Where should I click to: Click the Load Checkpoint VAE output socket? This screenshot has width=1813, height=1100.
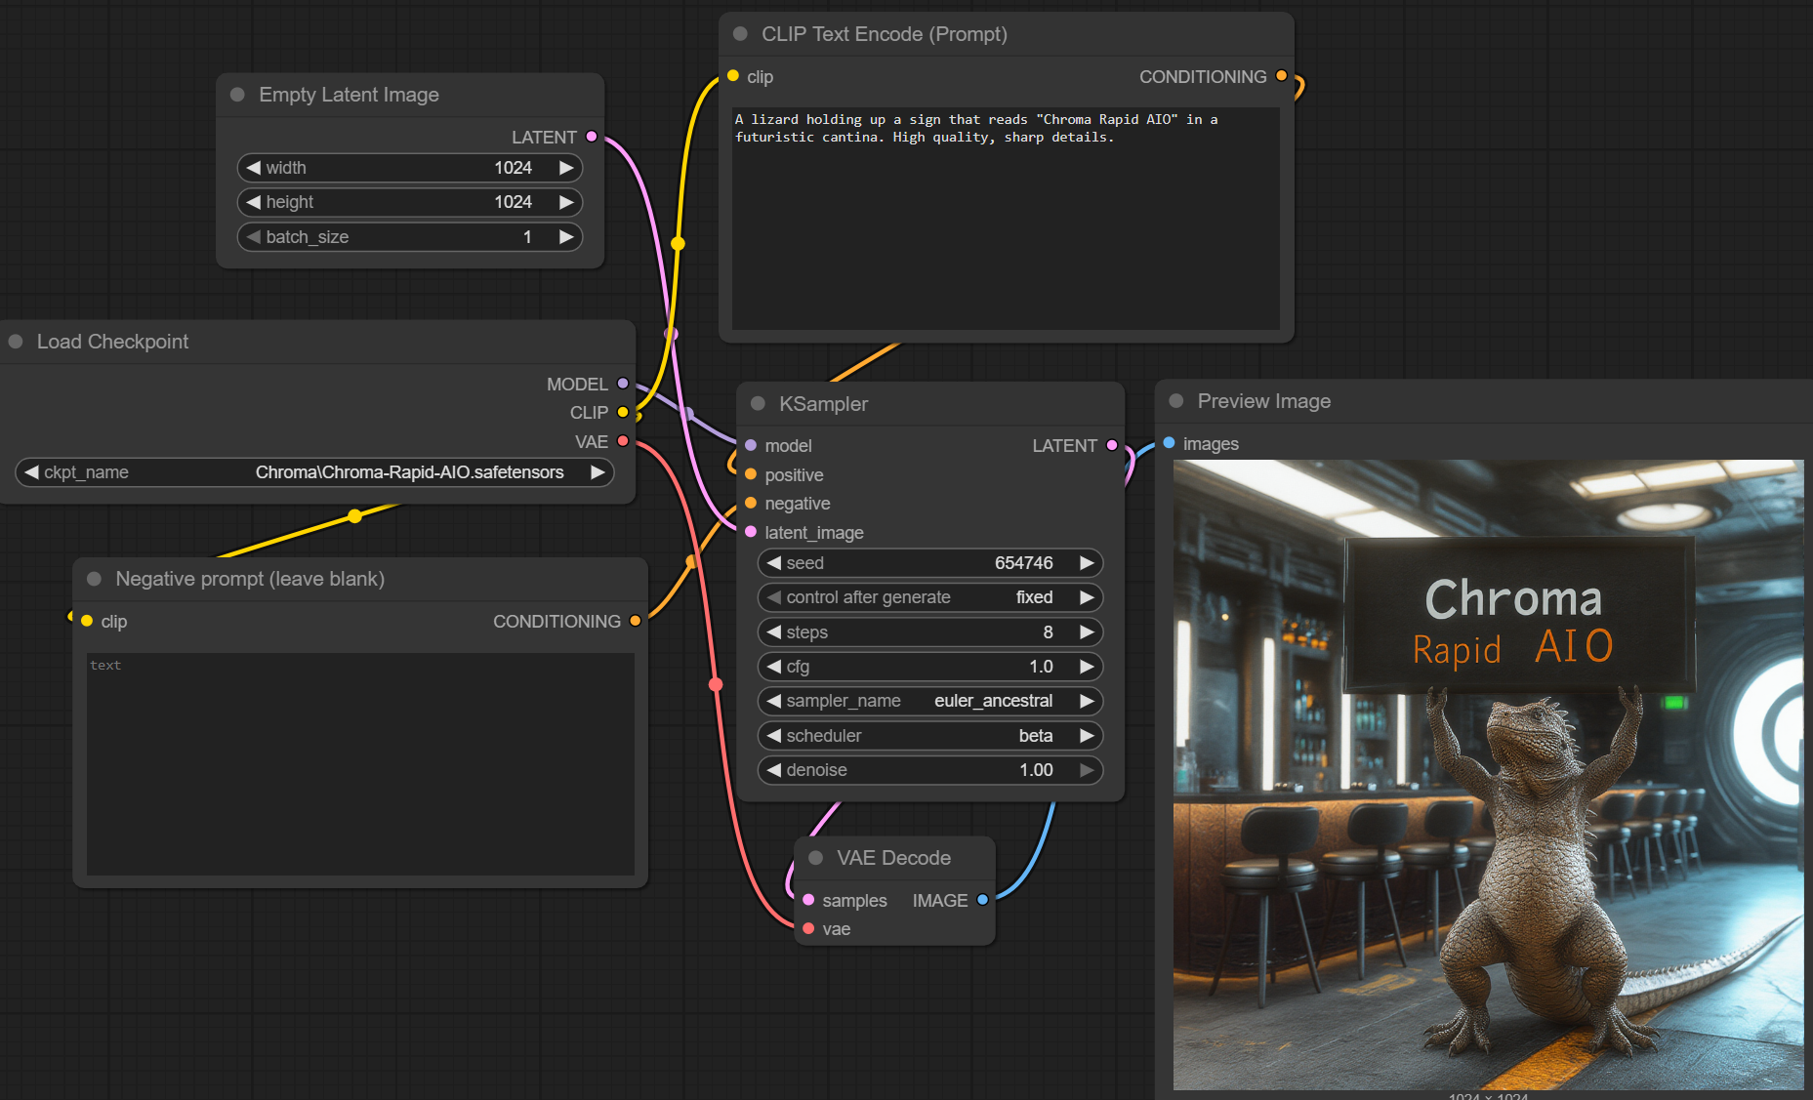tap(623, 441)
